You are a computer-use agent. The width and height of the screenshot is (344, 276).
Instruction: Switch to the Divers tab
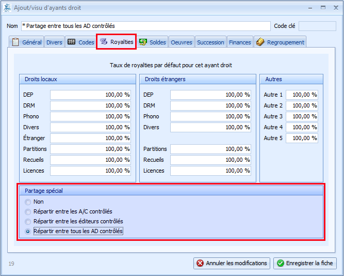(x=54, y=42)
